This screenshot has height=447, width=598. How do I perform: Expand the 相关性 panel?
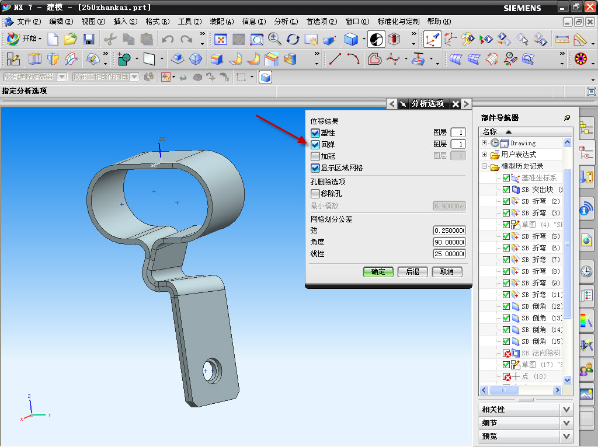pyautogui.click(x=566, y=410)
